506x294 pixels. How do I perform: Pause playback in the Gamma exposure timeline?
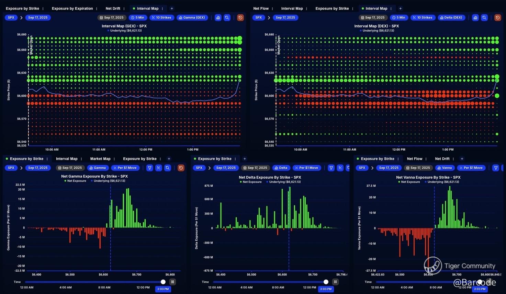click(172, 282)
